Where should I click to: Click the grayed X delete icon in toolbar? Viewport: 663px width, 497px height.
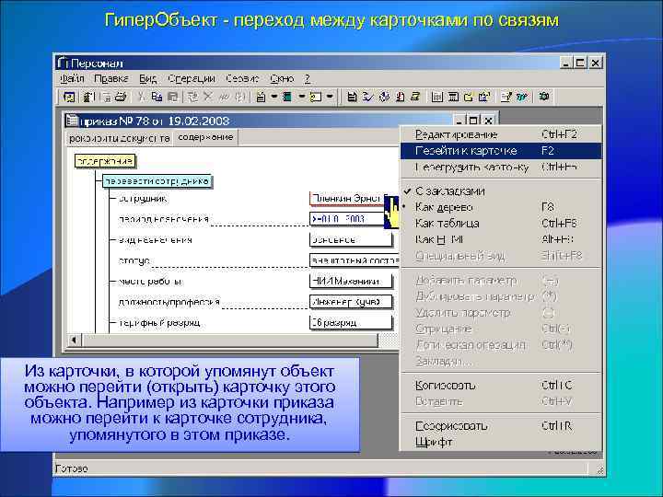[207, 97]
